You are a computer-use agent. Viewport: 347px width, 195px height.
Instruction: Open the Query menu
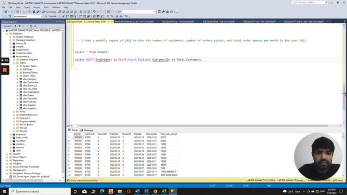pyautogui.click(x=27, y=7)
